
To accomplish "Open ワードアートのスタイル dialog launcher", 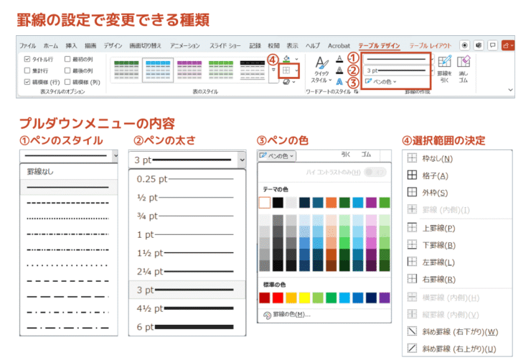I will (x=356, y=91).
